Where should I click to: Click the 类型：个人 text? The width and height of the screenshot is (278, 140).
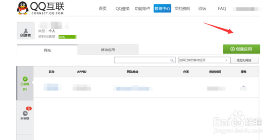tap(47, 31)
